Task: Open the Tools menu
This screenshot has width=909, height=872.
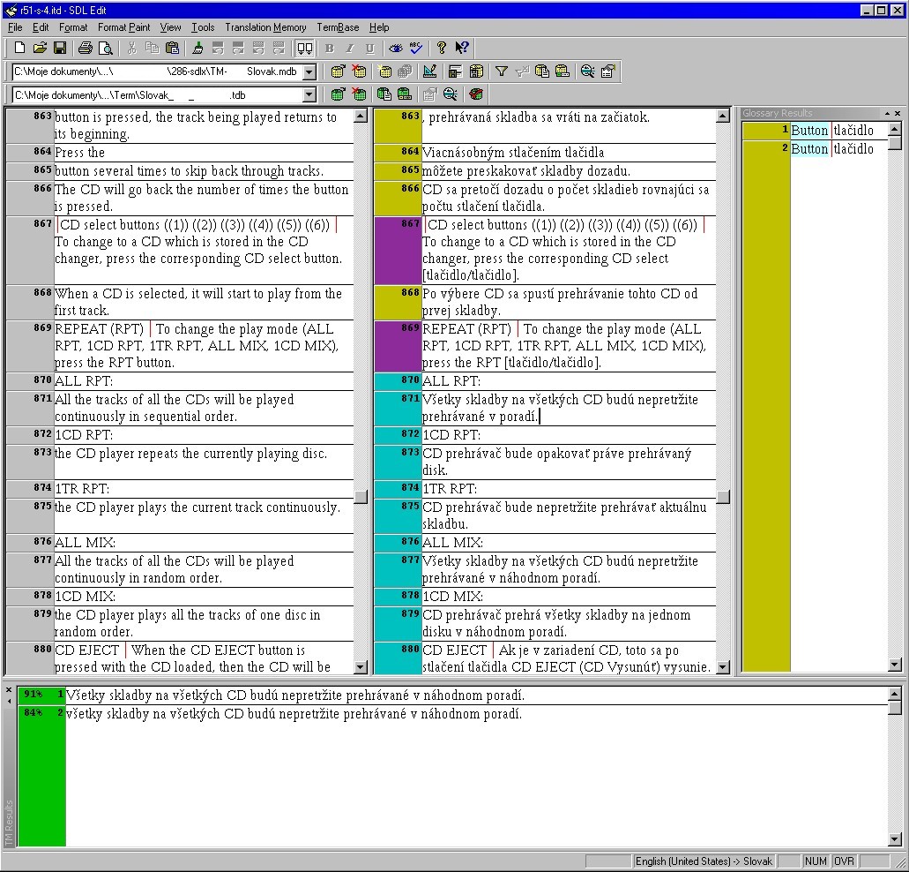Action: (x=203, y=27)
